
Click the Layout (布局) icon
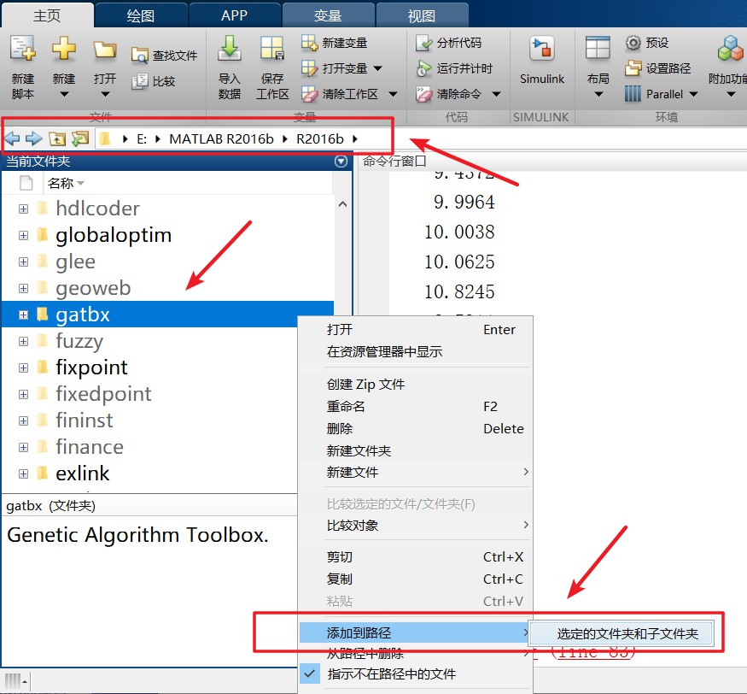coord(598,48)
